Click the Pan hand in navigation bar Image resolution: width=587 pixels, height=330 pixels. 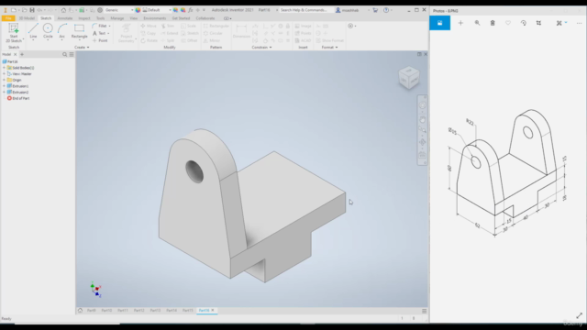pos(422,120)
